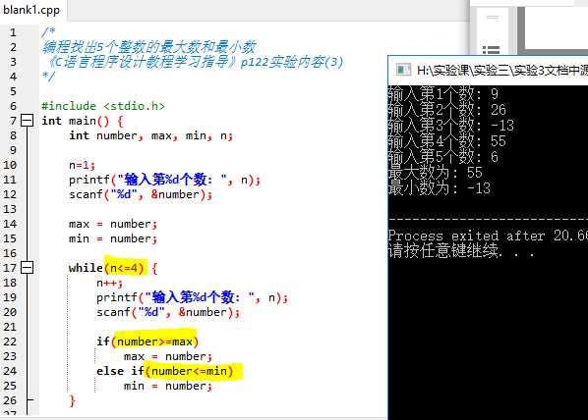Click the '请按任意键继续' console prompt
Screen dimensions: 588x420
coord(461,251)
